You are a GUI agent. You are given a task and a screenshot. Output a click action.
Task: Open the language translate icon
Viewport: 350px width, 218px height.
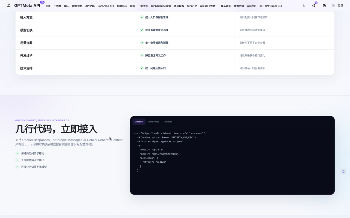pos(324,5)
